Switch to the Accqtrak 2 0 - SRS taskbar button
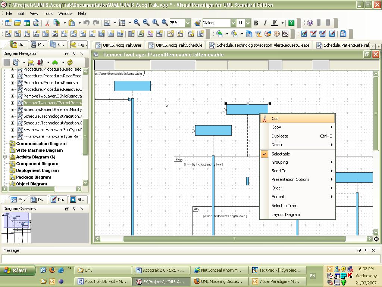 161,270
